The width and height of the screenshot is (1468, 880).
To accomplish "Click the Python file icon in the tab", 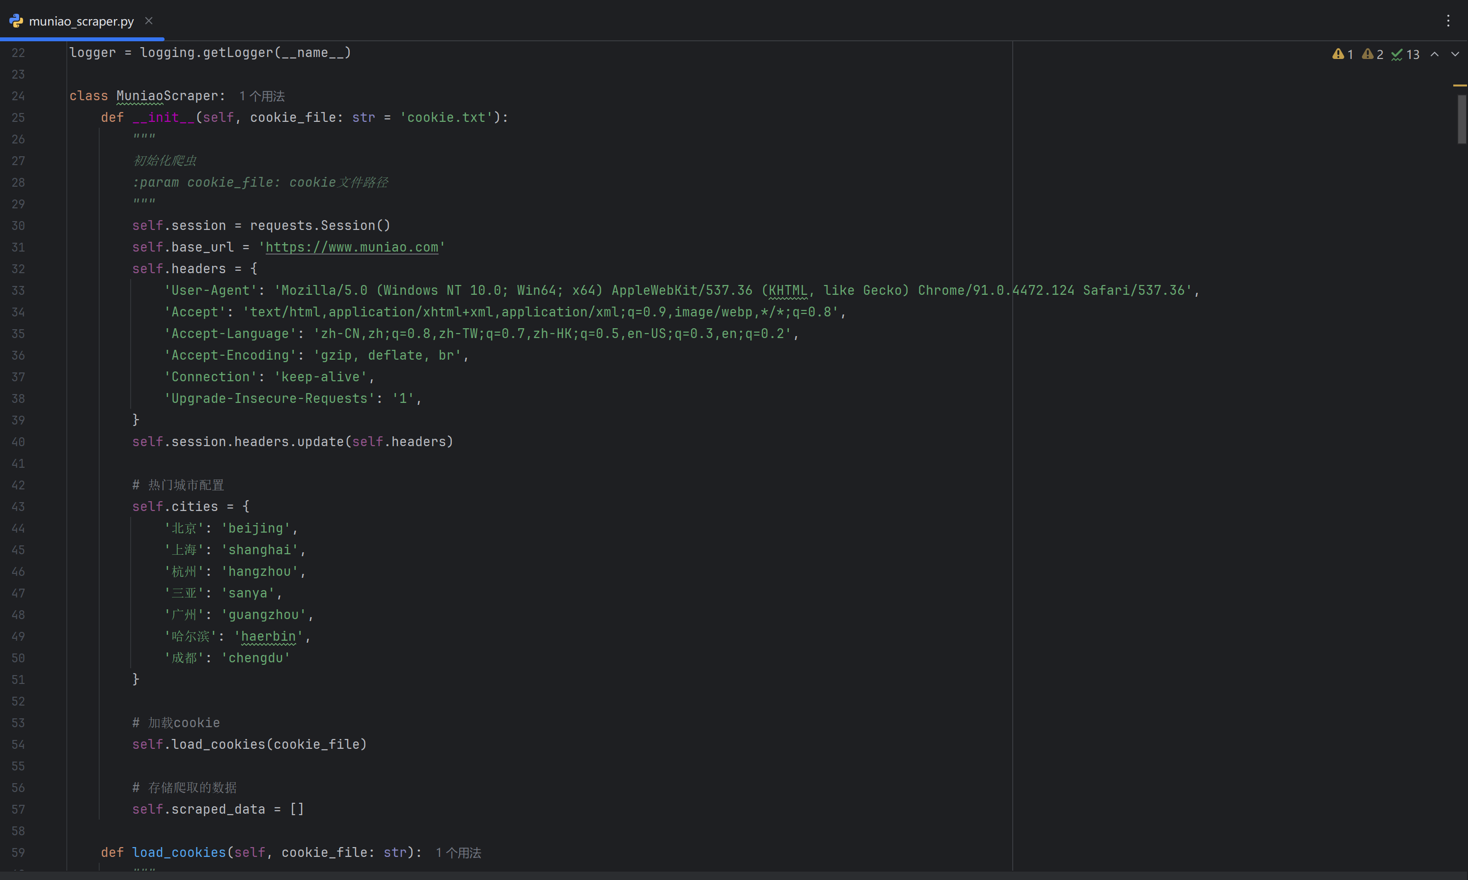I will (16, 21).
